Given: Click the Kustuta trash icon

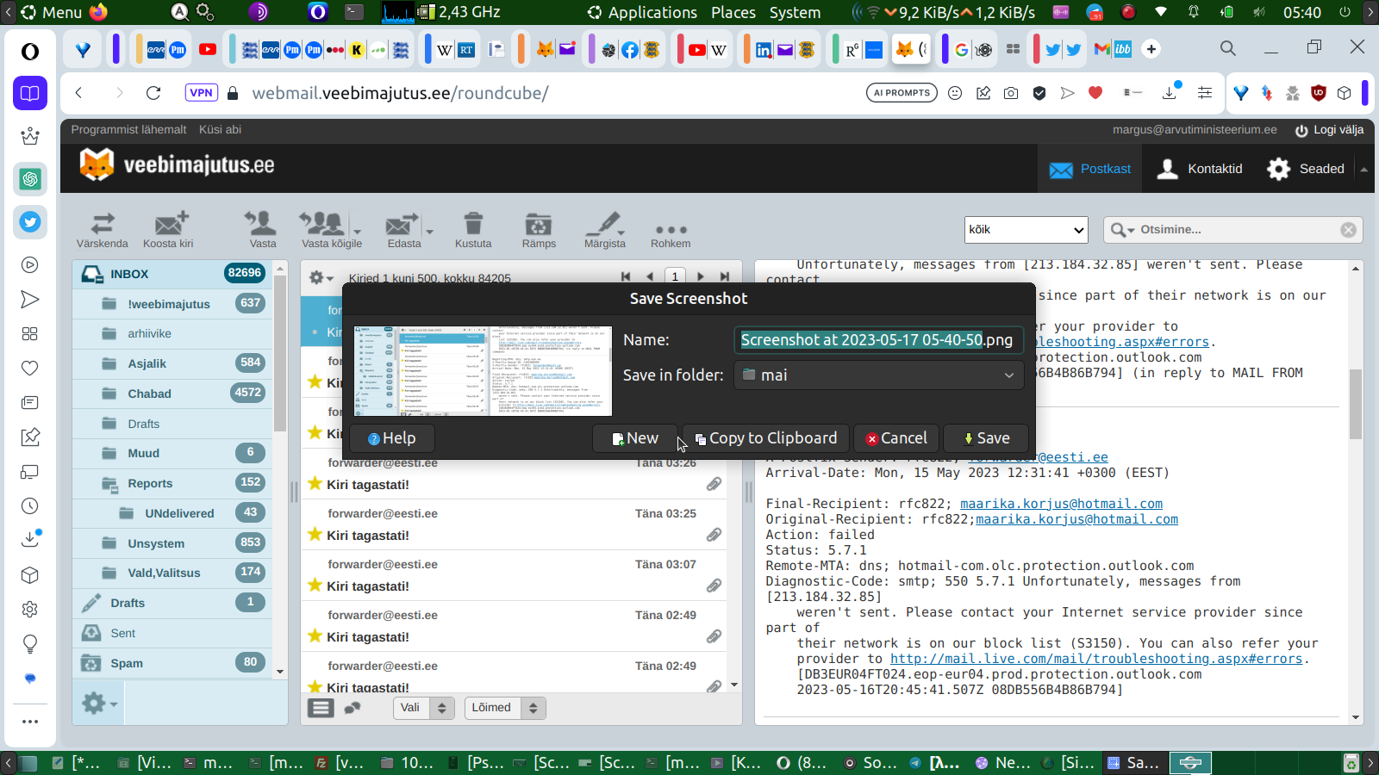Looking at the screenshot, I should (x=473, y=226).
